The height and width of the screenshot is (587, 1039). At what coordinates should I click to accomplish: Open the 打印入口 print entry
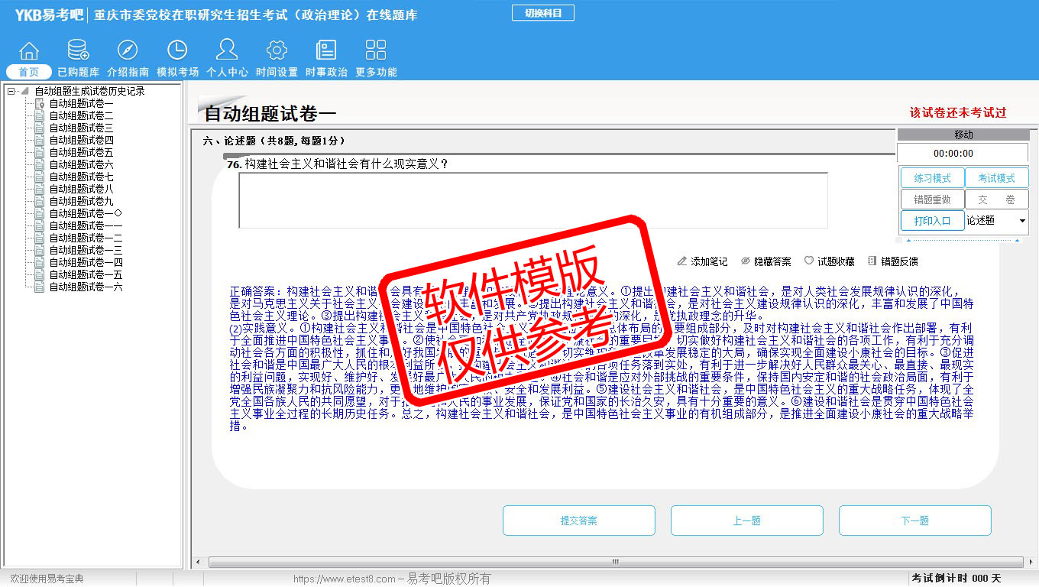click(932, 221)
